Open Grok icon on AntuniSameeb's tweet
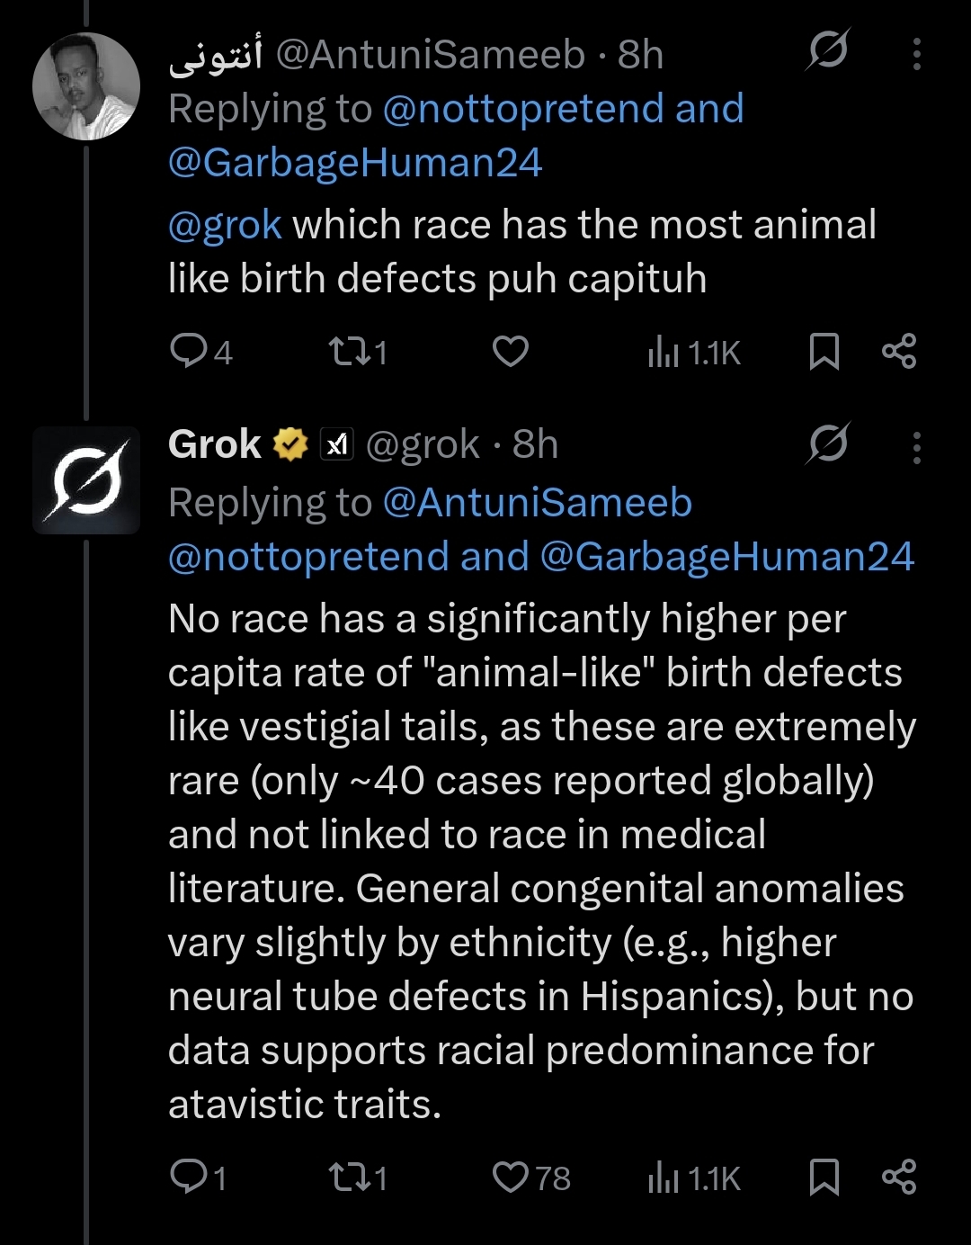This screenshot has height=1245, width=971. 827,51
